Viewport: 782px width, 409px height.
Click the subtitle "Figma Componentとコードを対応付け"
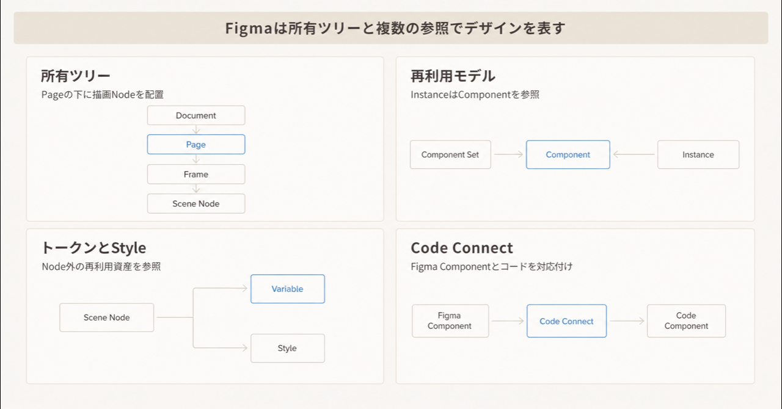pos(491,267)
